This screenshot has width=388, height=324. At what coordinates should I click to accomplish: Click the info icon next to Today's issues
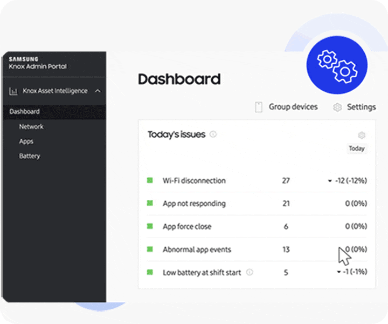pos(213,134)
